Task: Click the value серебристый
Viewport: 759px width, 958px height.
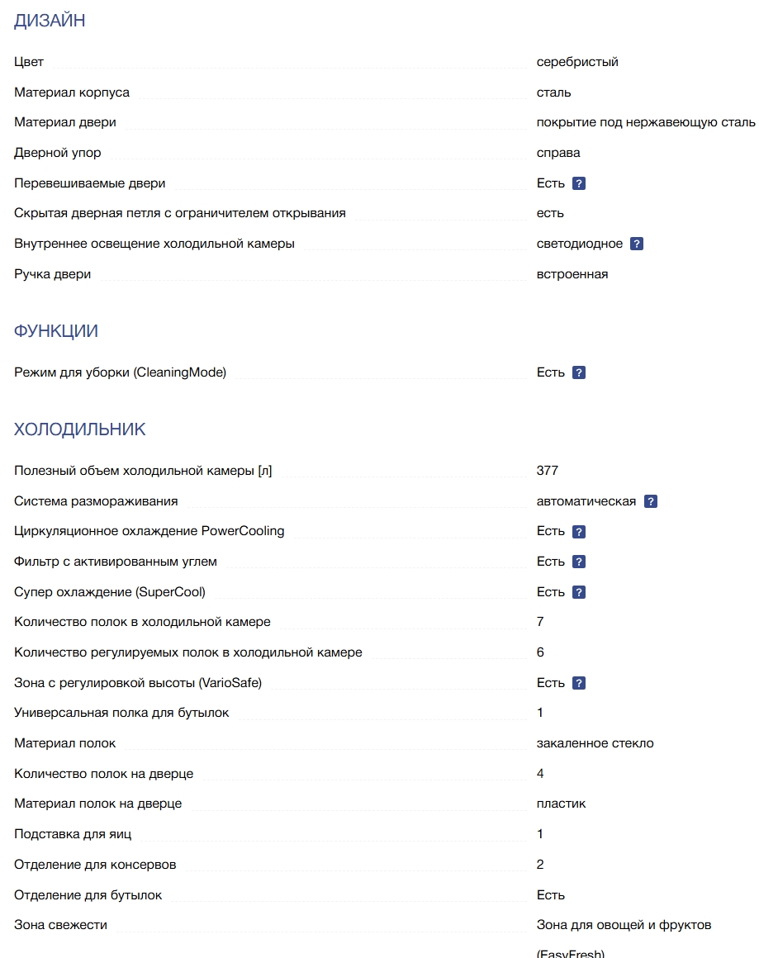Action: click(x=576, y=62)
